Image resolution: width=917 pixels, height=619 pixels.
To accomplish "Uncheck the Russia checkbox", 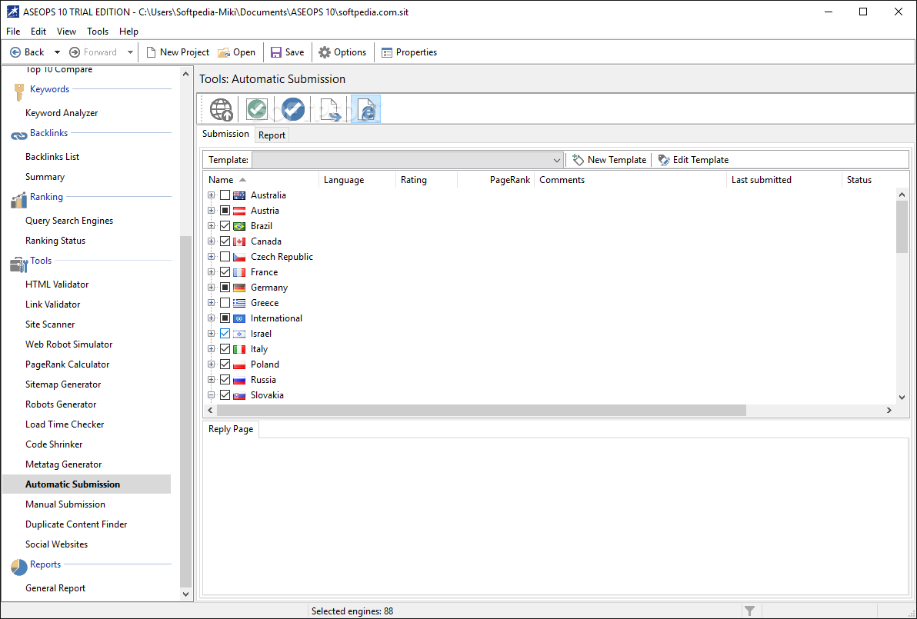I will [x=225, y=380].
